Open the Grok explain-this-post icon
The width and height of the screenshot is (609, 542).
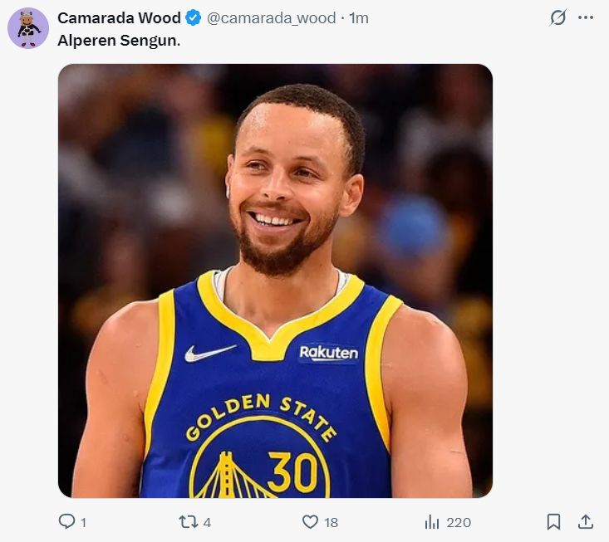[x=558, y=17]
